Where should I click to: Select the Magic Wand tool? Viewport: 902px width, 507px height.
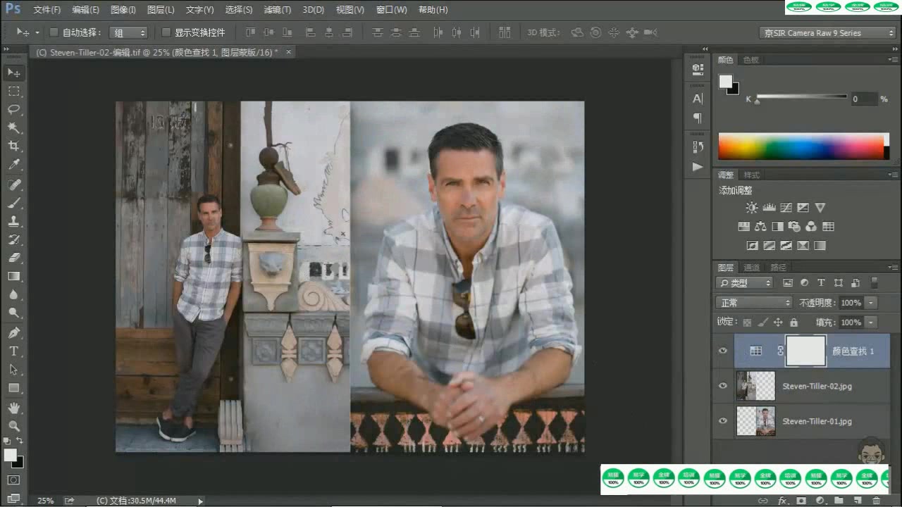point(13,128)
